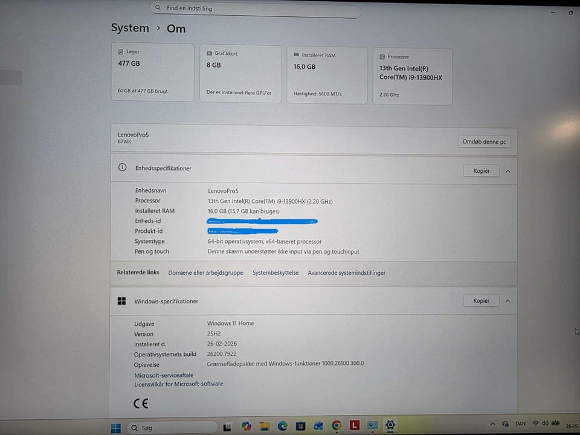Click the chip icon on Processor card
This screenshot has height=435, width=580.
382,57
